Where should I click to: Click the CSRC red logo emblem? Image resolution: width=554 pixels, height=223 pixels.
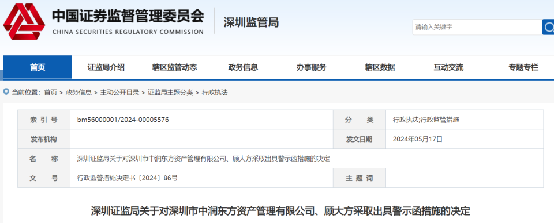[24, 21]
